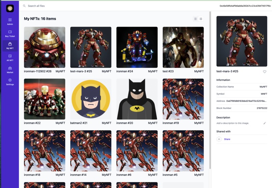This screenshot has height=188, width=272.
Task: Click the search magnifier icon
Action: [x=24, y=6]
